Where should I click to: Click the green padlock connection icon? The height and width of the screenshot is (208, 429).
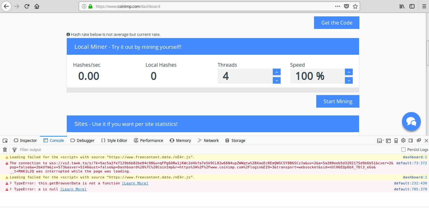pyautogui.click(x=90, y=6)
